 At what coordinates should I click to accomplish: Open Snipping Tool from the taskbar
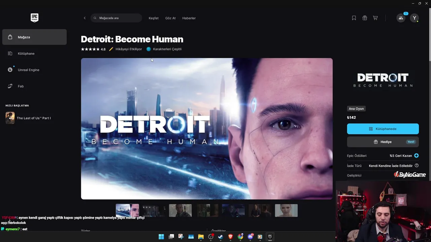(x=181, y=237)
